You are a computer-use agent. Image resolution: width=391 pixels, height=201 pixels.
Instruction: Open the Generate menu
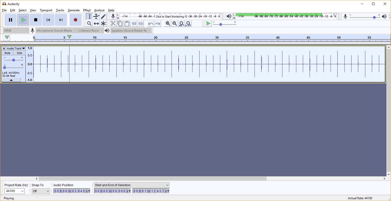[x=74, y=10]
